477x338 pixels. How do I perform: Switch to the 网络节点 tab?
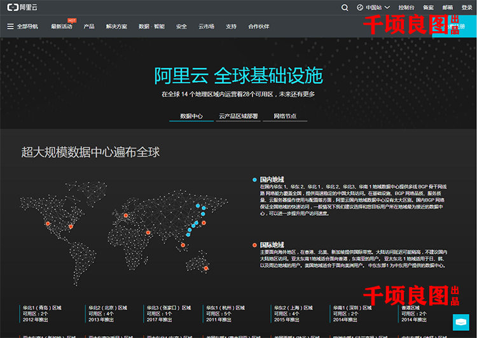[x=285, y=116]
